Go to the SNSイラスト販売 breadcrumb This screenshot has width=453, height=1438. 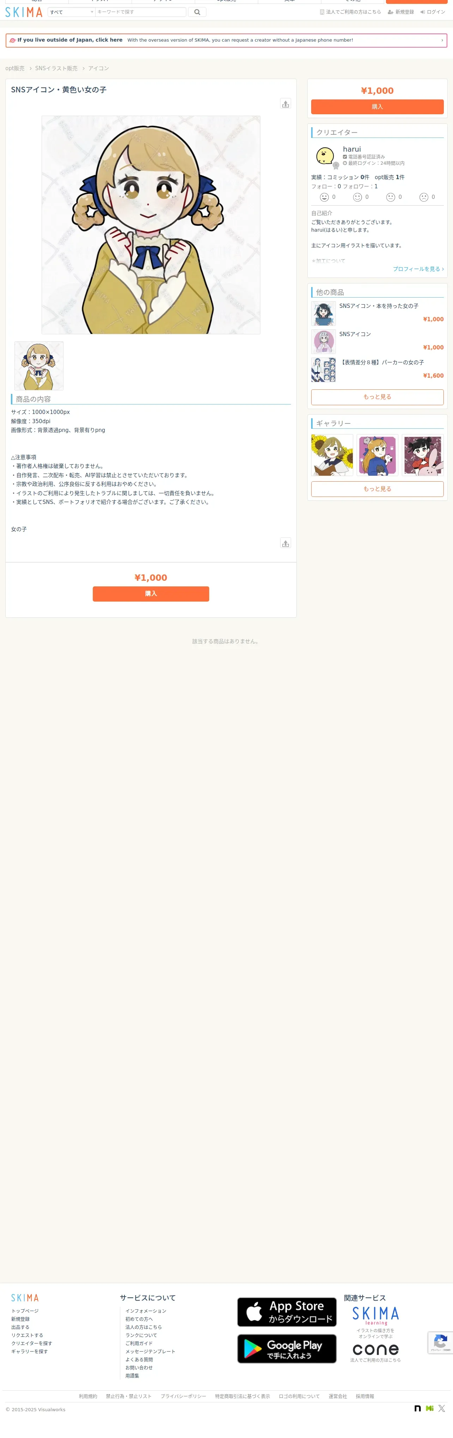pyautogui.click(x=56, y=68)
